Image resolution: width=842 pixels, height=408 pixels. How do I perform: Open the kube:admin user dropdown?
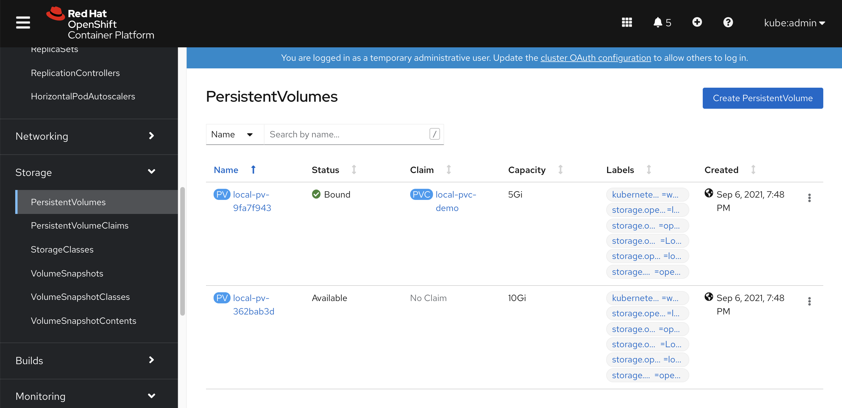click(794, 23)
